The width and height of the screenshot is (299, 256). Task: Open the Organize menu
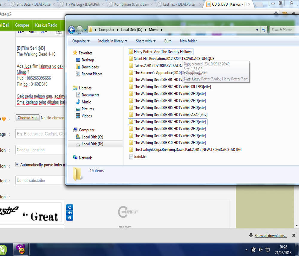[81, 41]
